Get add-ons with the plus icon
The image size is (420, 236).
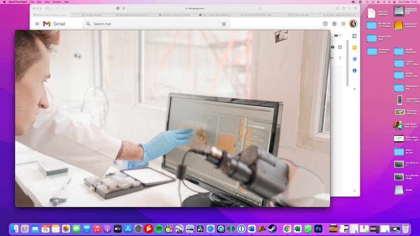tap(354, 89)
